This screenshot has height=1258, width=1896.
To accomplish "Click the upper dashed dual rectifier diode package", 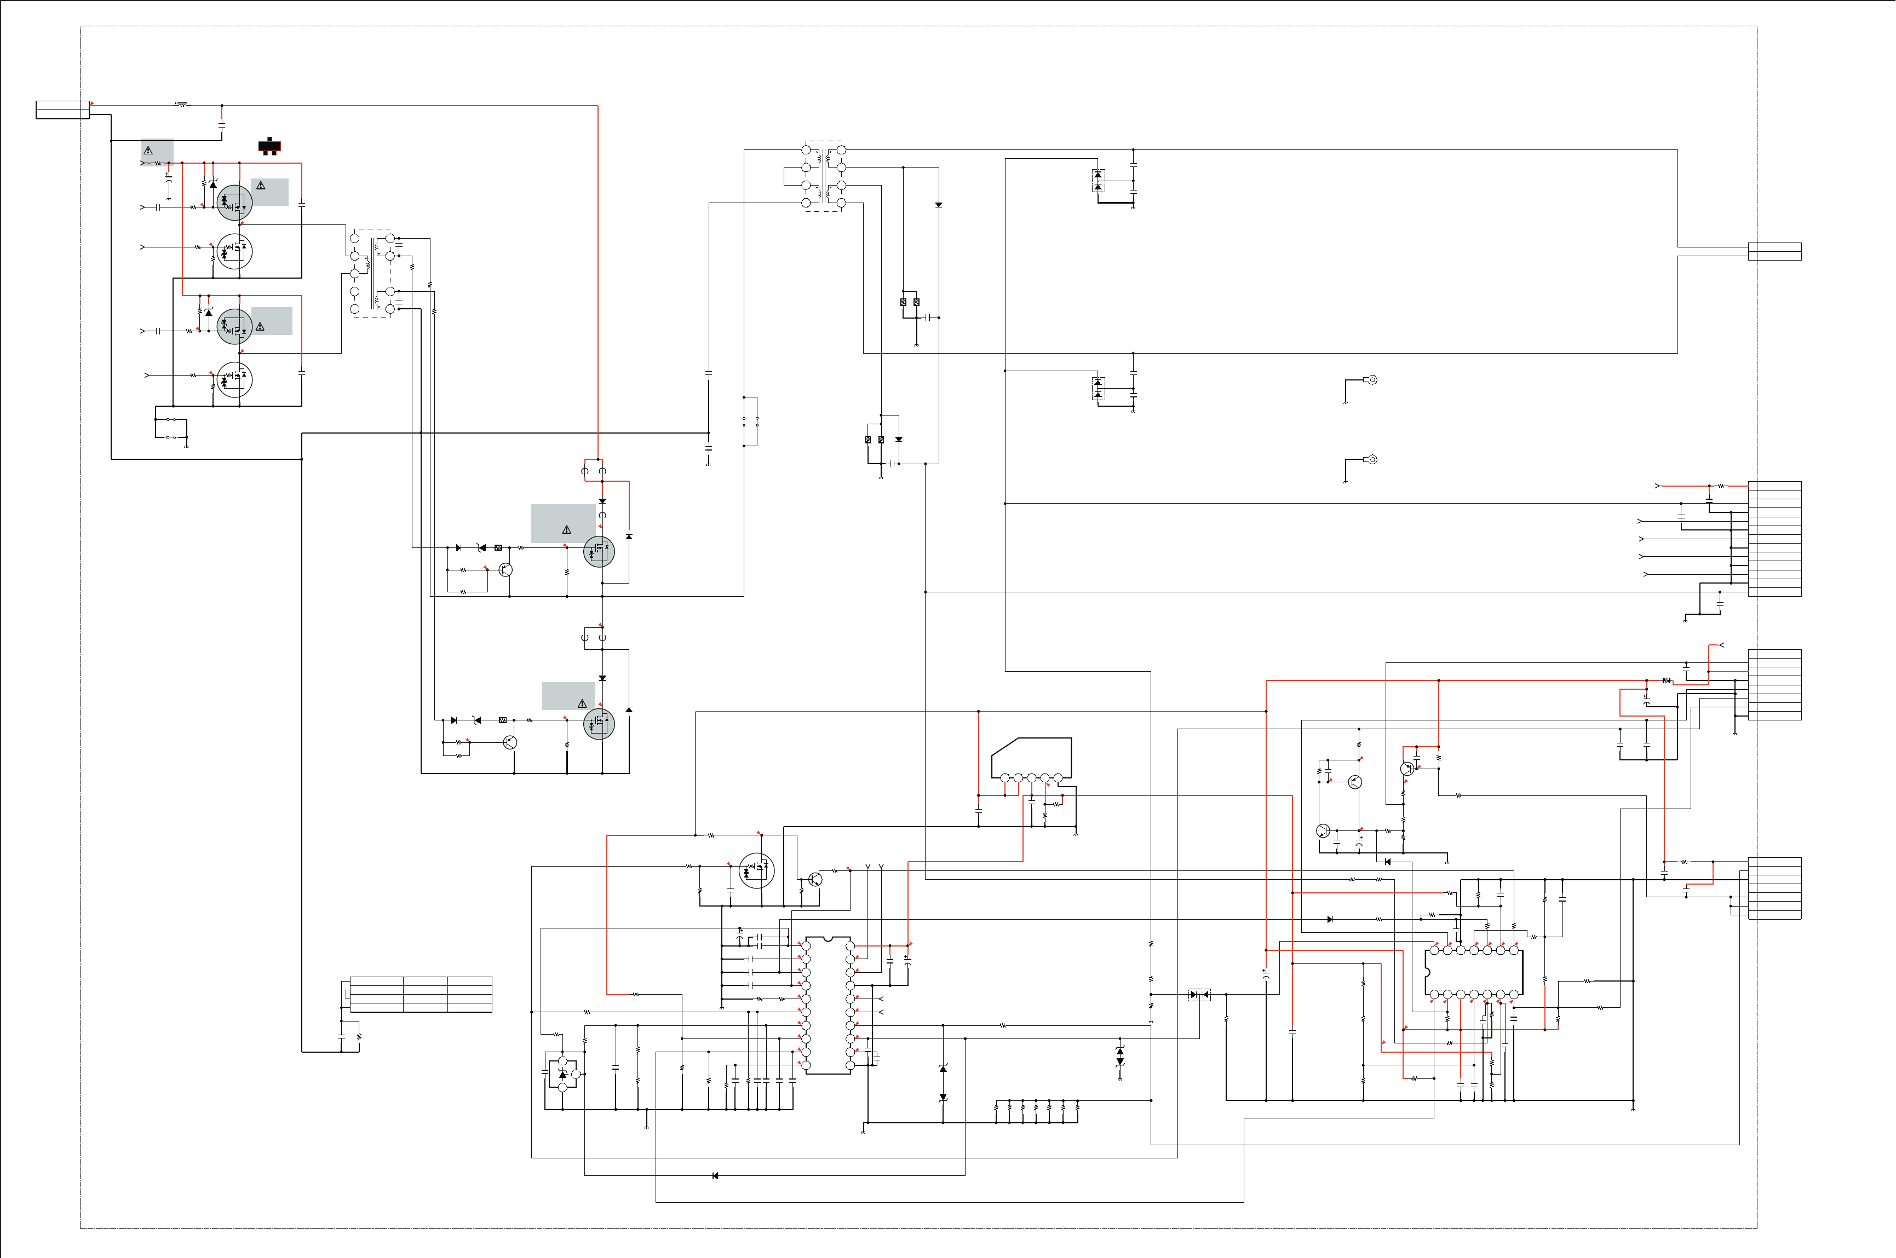I will tap(1098, 181).
